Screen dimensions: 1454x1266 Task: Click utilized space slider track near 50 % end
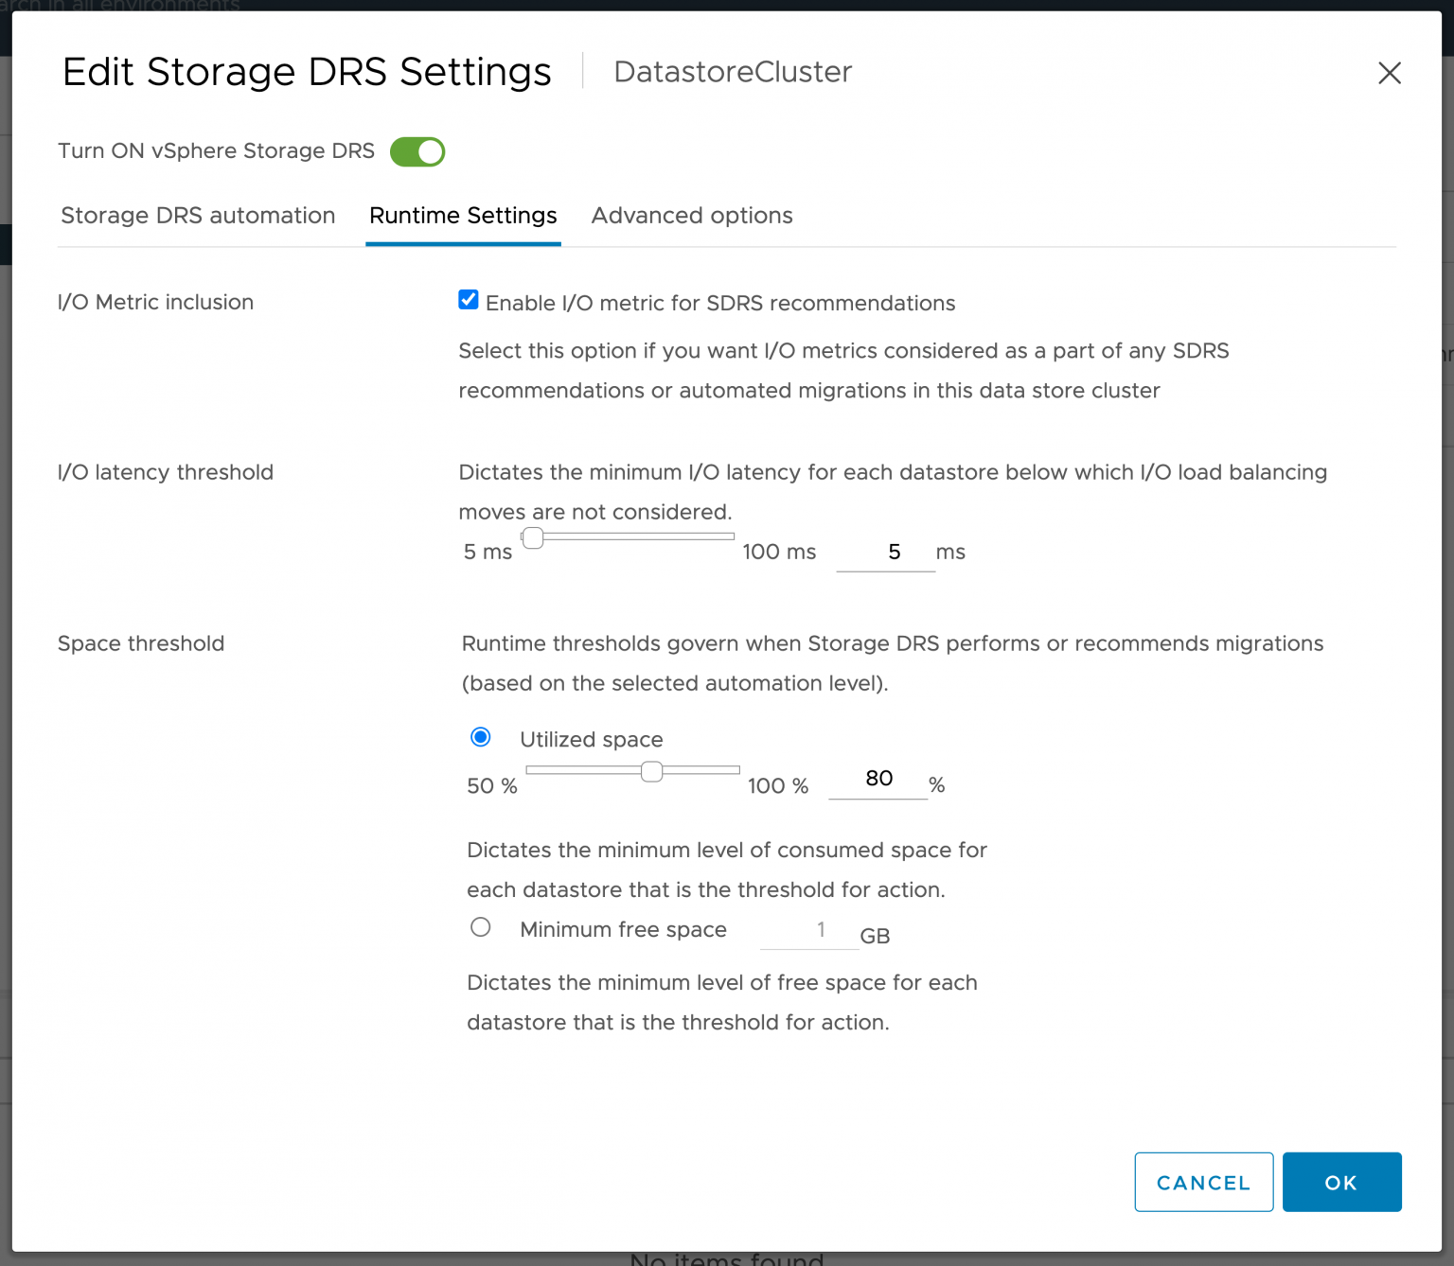[541, 770]
